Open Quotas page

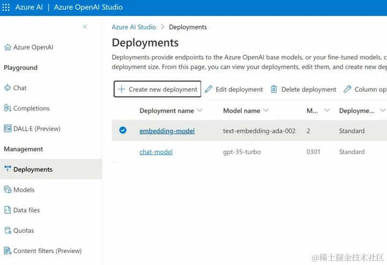(24, 231)
